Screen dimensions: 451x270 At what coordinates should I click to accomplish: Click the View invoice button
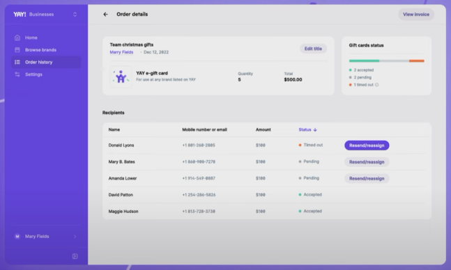[x=416, y=15]
